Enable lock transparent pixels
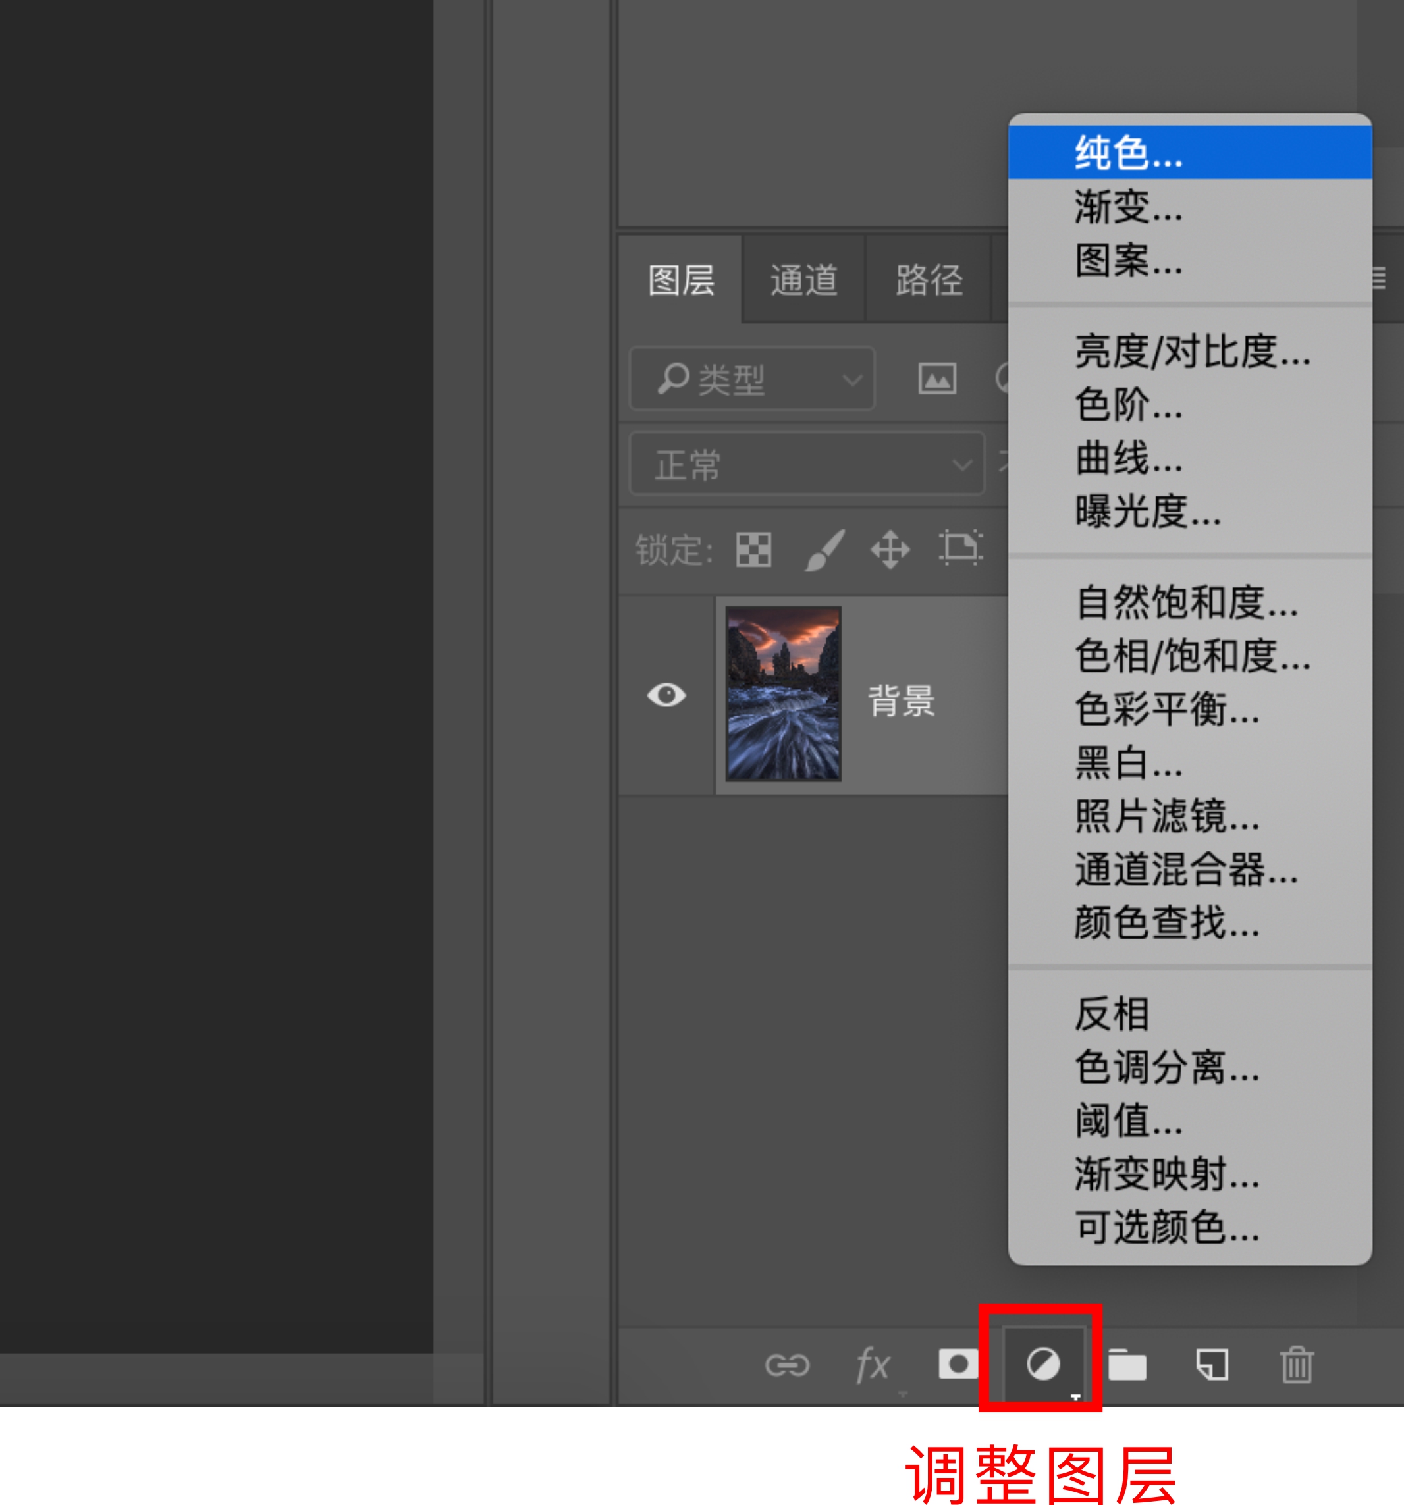Screen dimensions: 1404x1505 coord(754,549)
